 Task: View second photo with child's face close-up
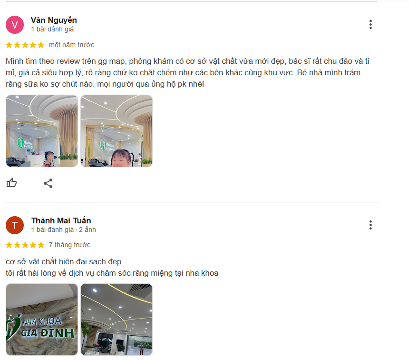[117, 131]
